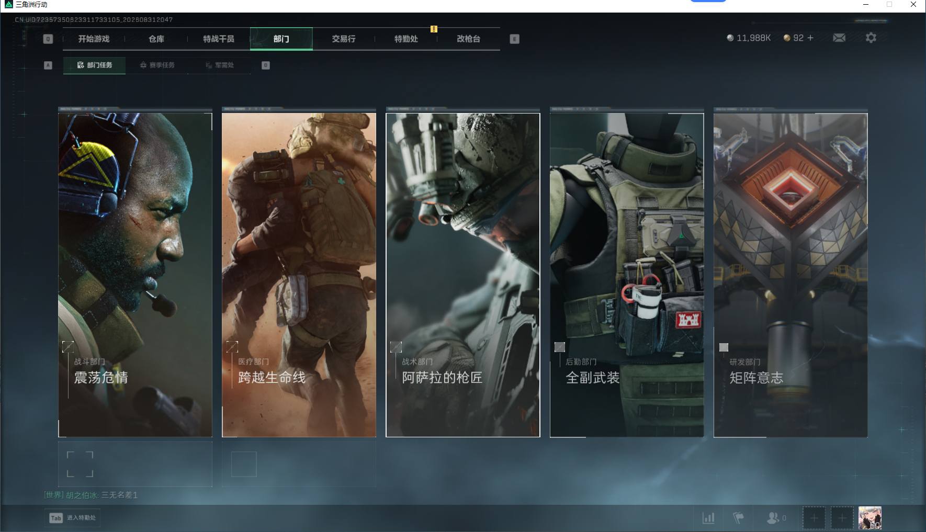Click the second squad invite plus slot
Viewport: 926px width, 532px height.
click(842, 518)
